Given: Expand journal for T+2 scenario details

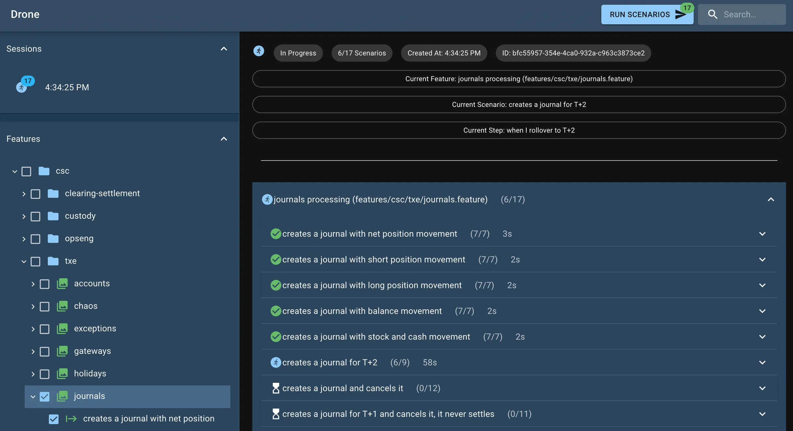Looking at the screenshot, I should 762,362.
